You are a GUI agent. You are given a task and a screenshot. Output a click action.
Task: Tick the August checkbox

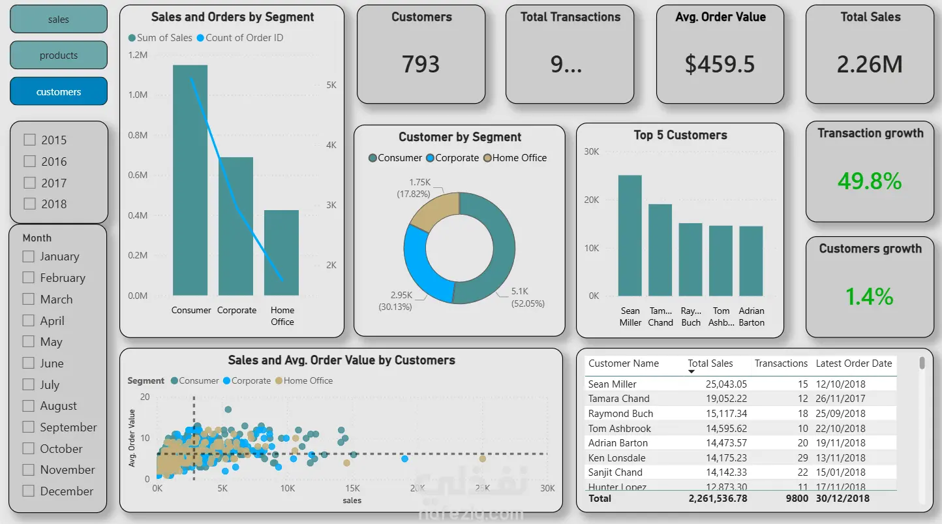[28, 406]
